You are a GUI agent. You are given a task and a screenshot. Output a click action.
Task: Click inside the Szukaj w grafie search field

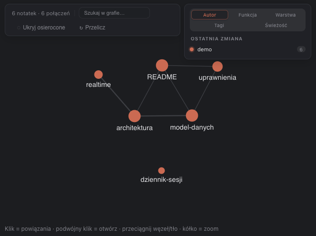click(x=114, y=13)
